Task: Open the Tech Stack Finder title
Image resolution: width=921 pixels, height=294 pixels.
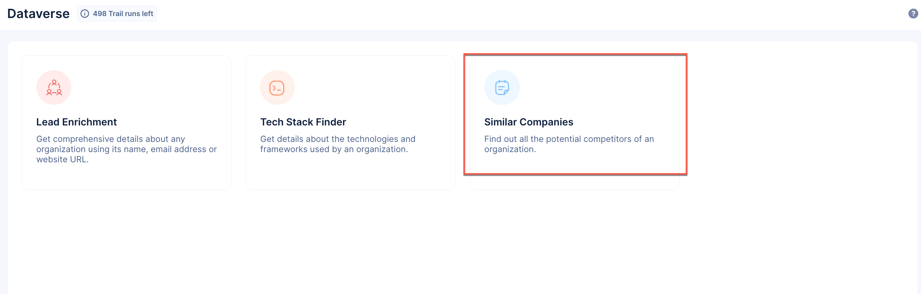Action: point(303,122)
